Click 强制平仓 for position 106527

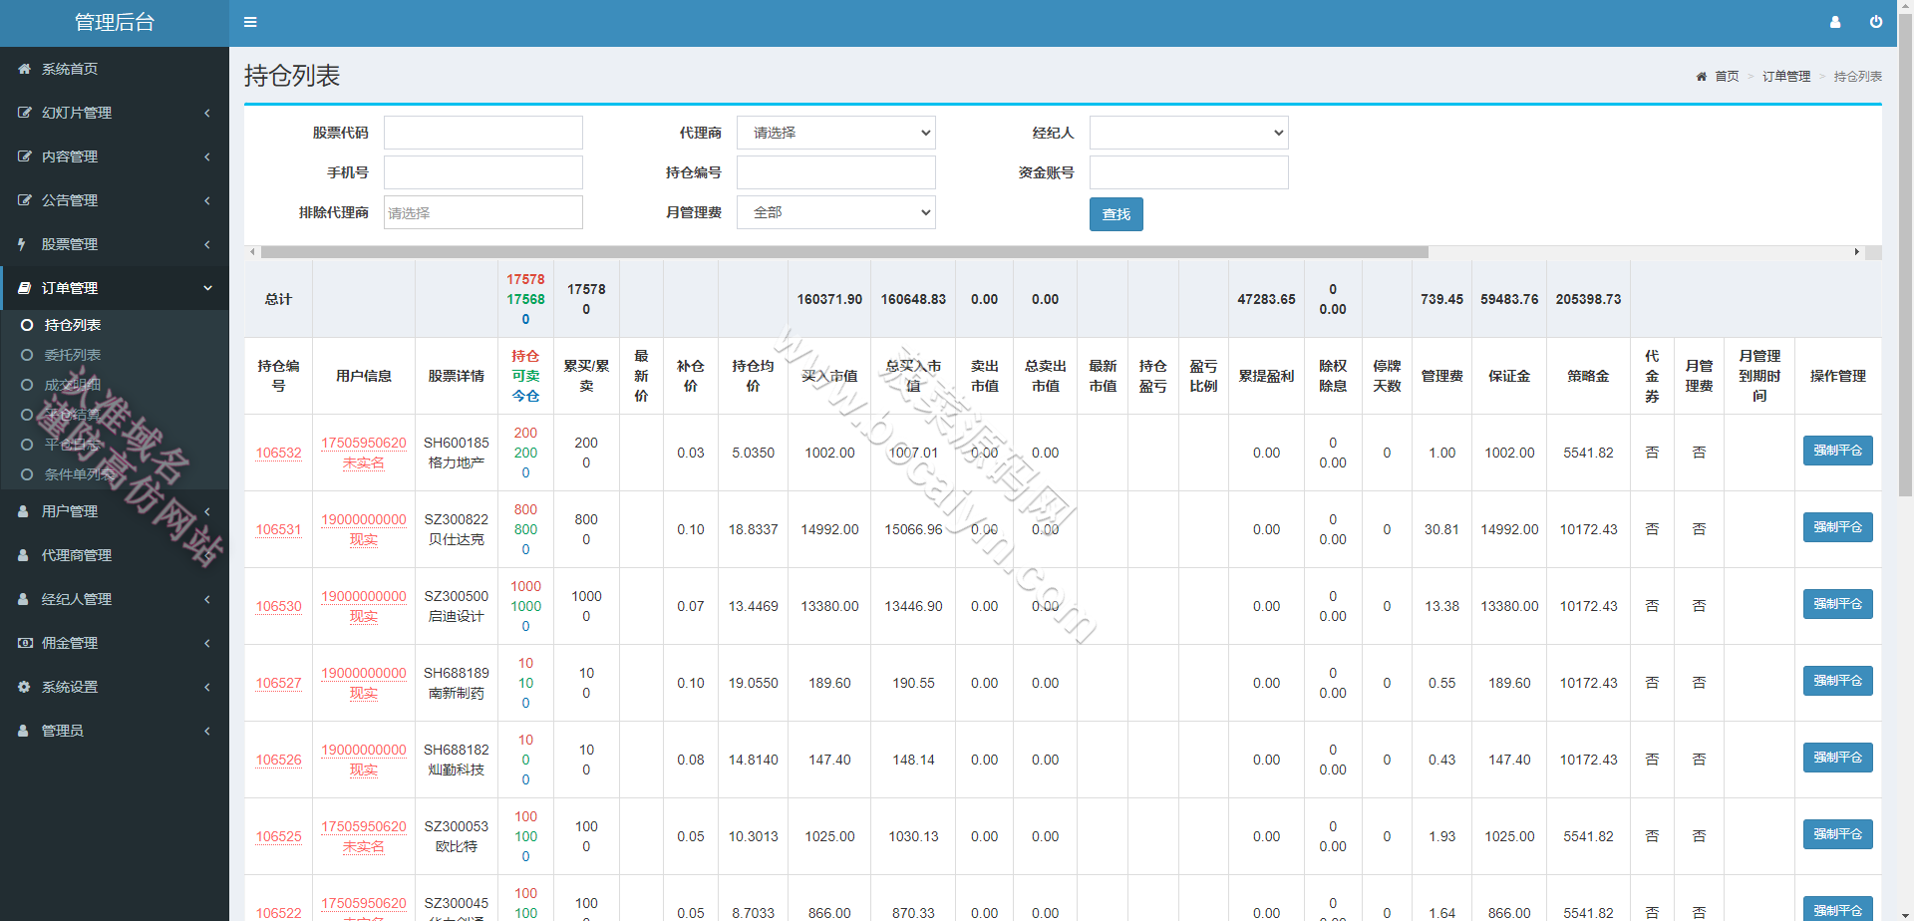(1837, 681)
